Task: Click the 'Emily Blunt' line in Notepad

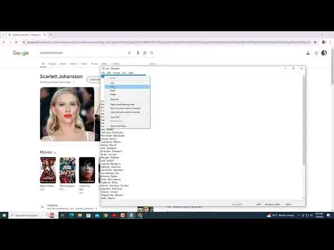Action: pyautogui.click(x=109, y=145)
